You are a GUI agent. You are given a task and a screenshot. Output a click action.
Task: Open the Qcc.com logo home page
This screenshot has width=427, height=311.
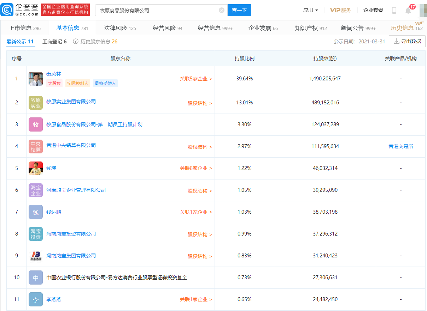pos(19,10)
